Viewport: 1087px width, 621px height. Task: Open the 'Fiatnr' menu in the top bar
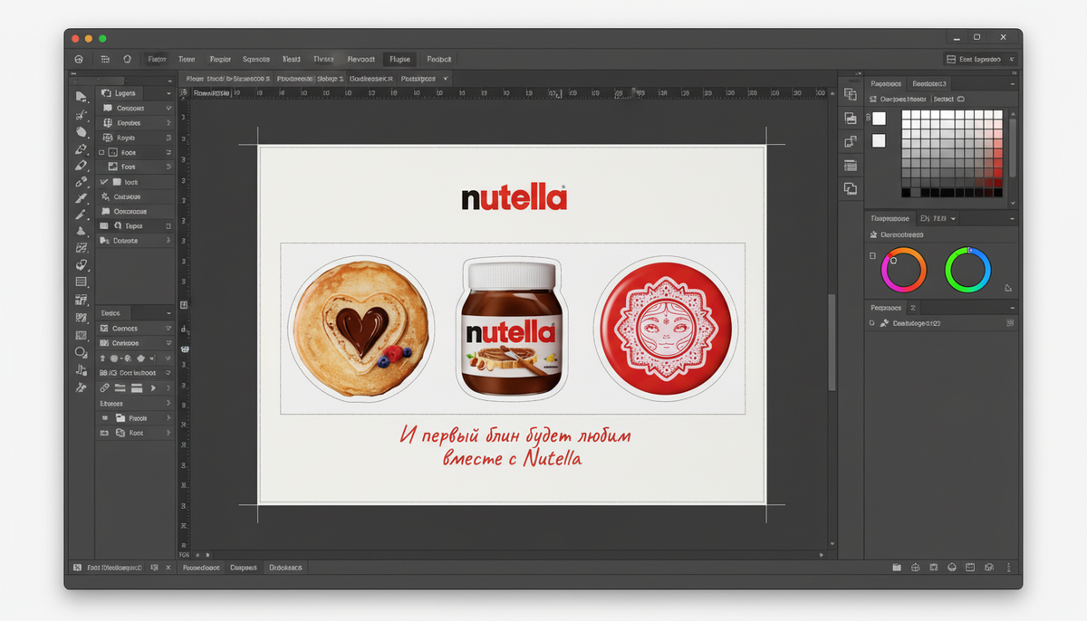coord(158,59)
